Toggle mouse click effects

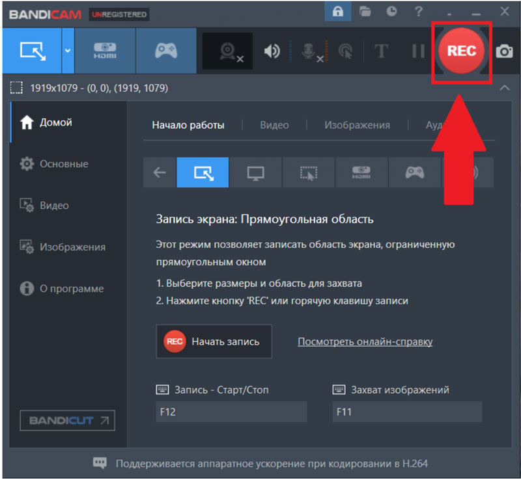[x=346, y=52]
